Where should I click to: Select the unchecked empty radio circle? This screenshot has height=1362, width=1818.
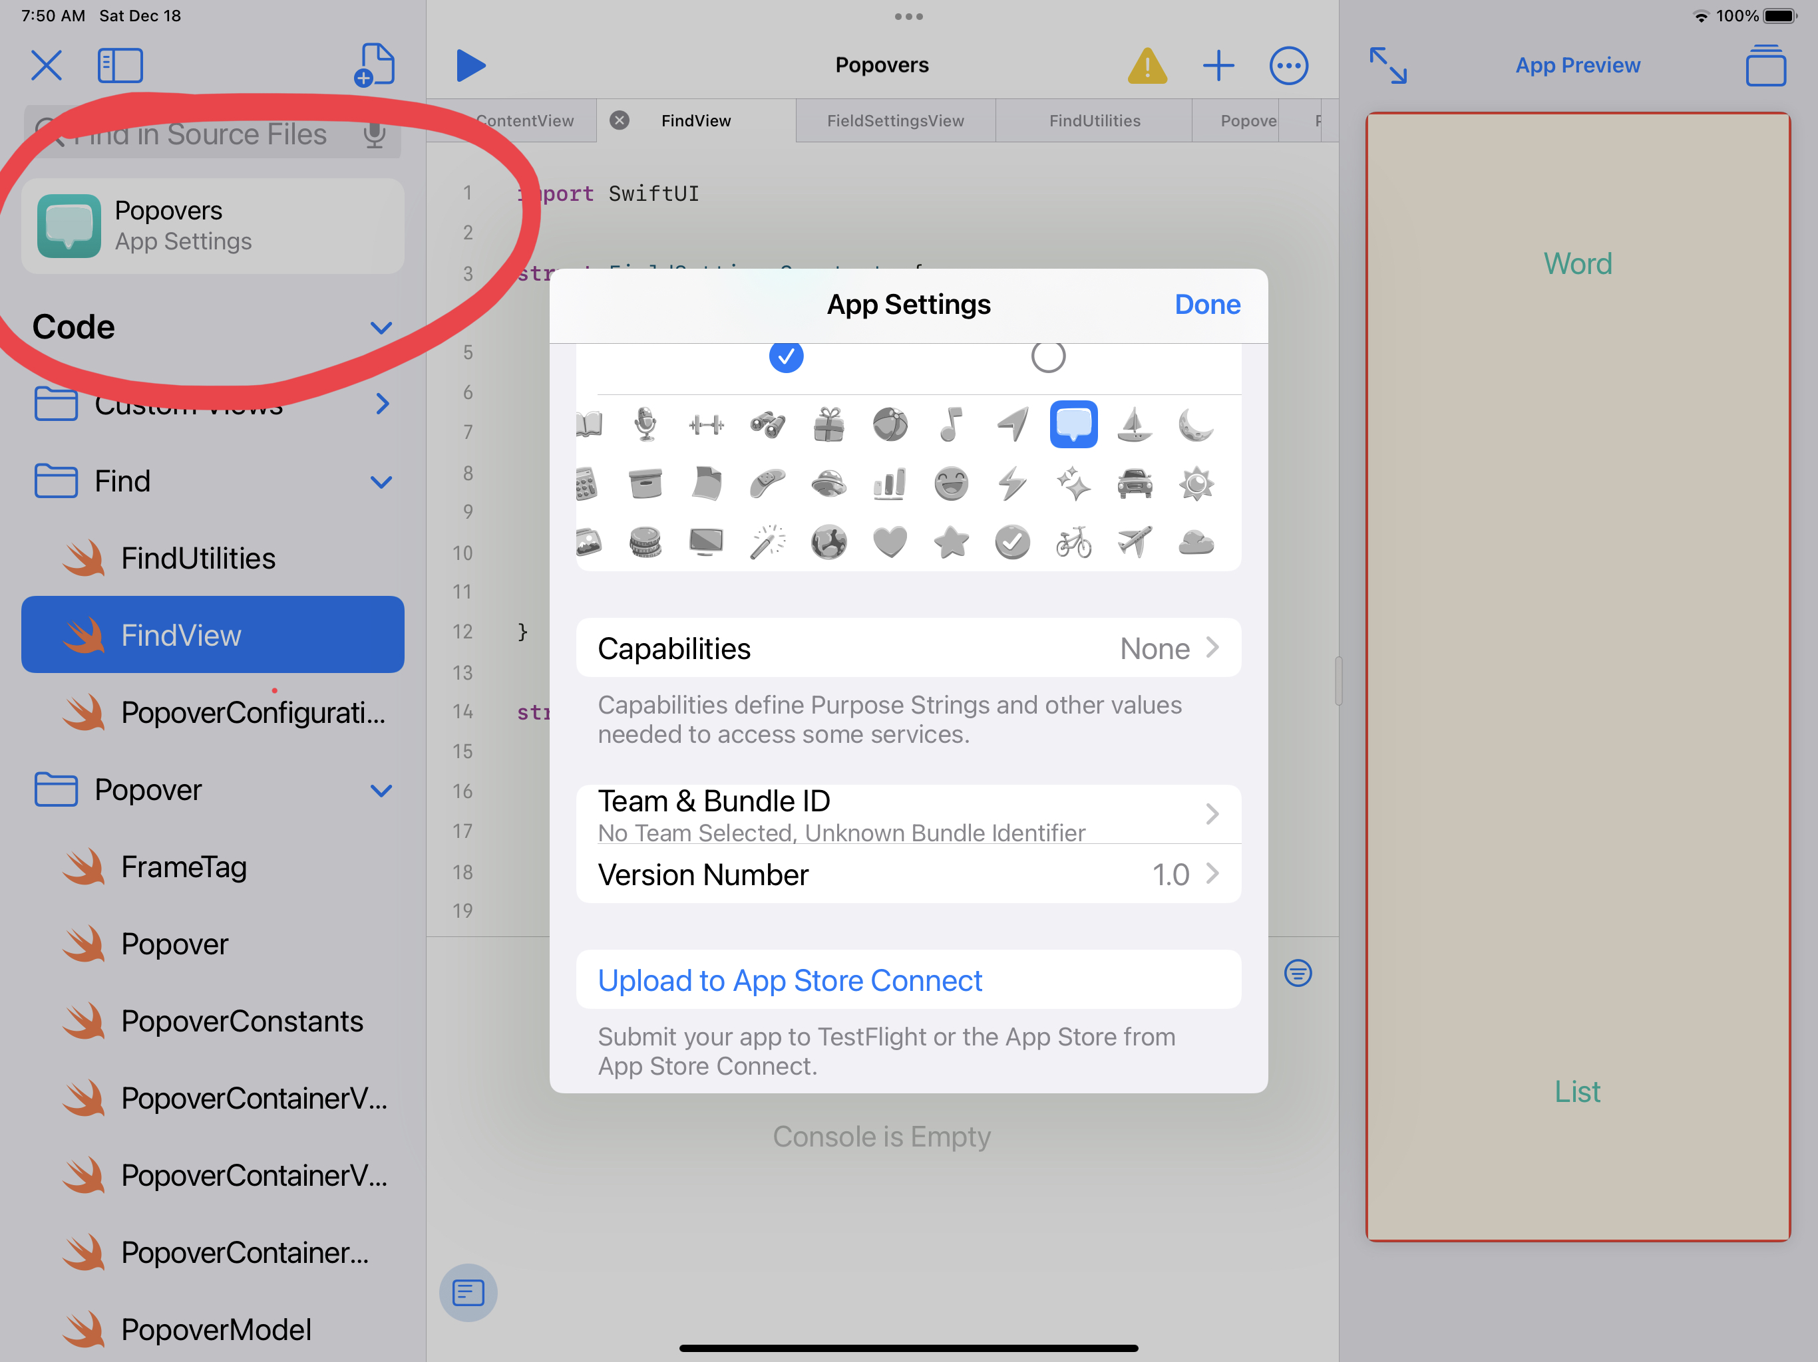[1048, 356]
